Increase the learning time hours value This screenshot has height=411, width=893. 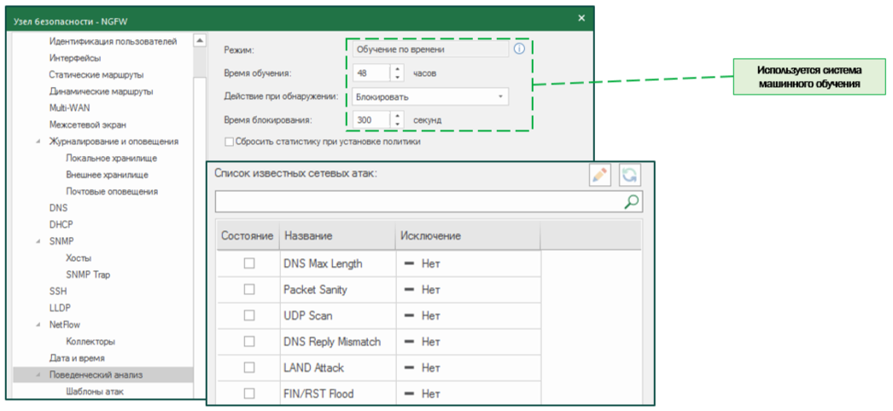coord(397,69)
